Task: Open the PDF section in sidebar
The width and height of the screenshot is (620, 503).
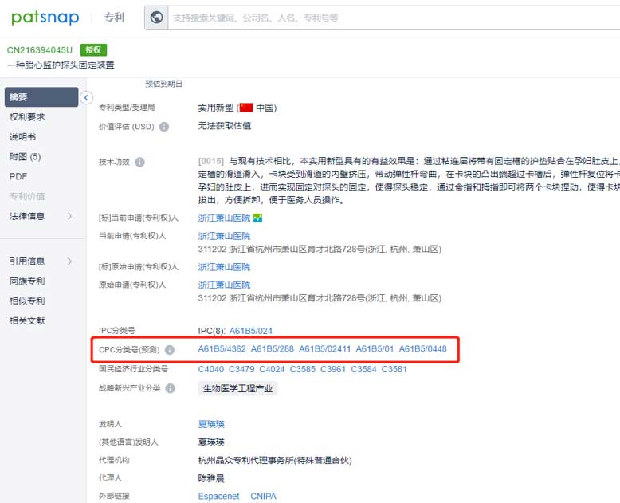Action: click(18, 177)
